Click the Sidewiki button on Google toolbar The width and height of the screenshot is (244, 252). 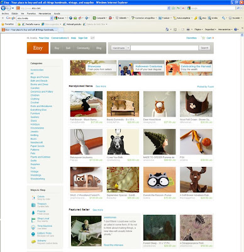pos(121,18)
